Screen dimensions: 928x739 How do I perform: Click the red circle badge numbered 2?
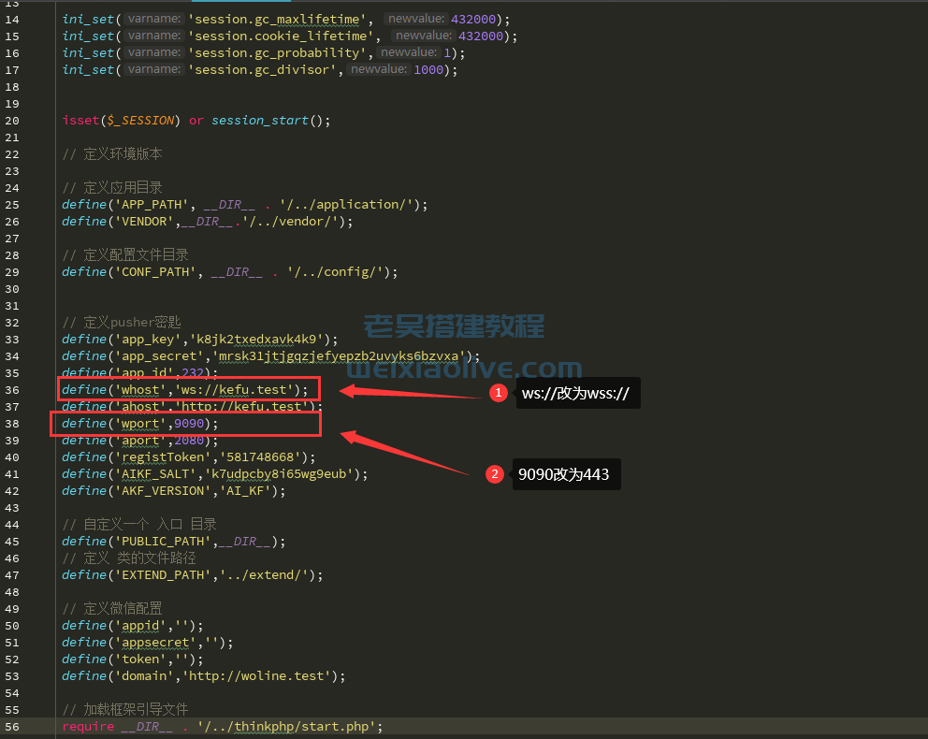(x=494, y=474)
